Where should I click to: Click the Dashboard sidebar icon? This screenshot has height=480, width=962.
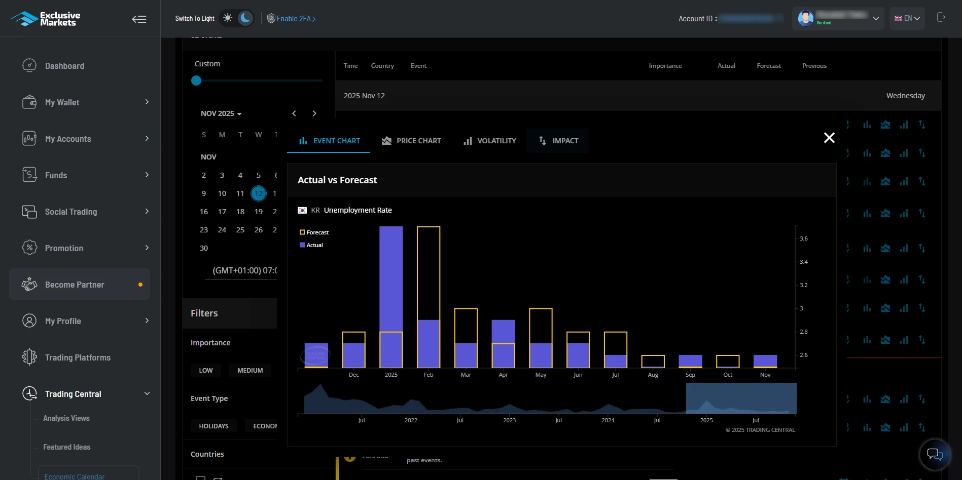point(29,66)
